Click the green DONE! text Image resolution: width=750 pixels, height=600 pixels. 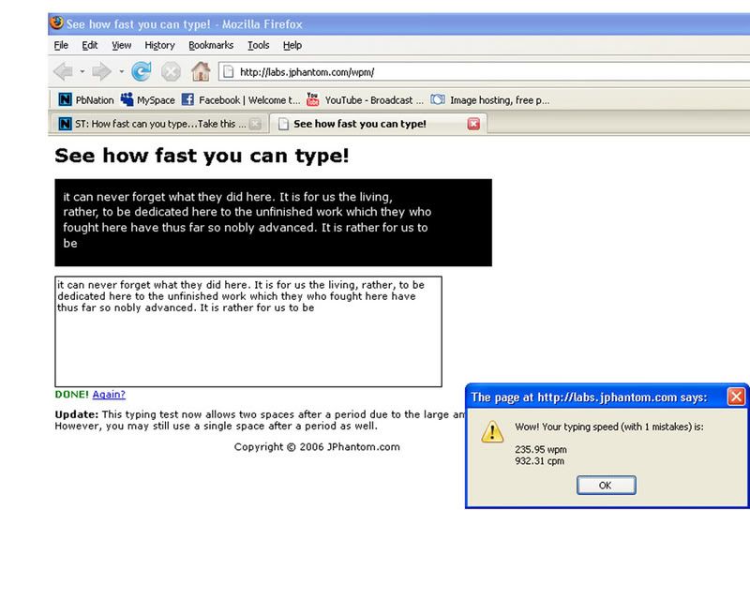tap(72, 395)
